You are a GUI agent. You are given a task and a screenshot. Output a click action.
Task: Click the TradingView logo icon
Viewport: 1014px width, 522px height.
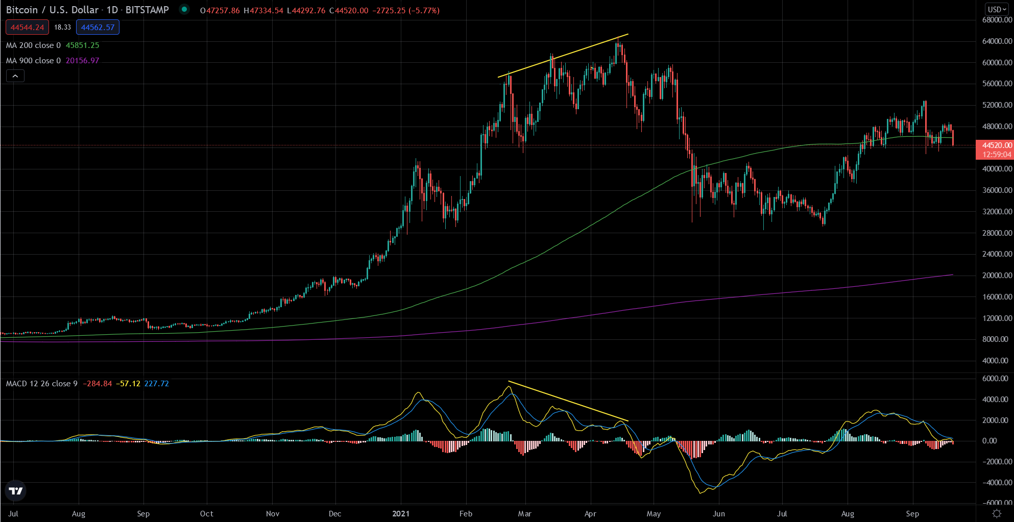click(16, 491)
